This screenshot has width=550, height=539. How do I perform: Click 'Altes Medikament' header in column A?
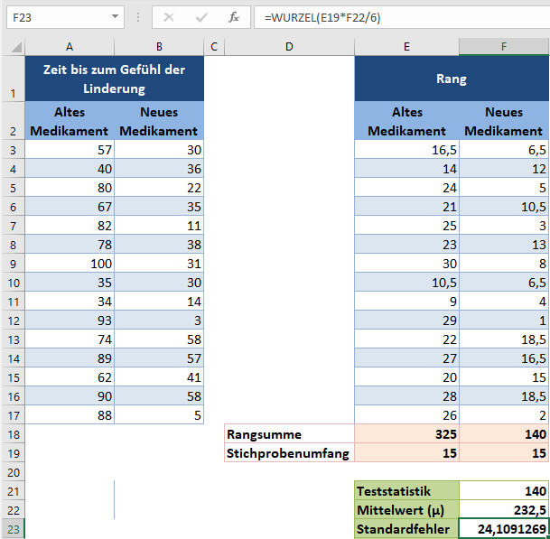click(x=70, y=121)
